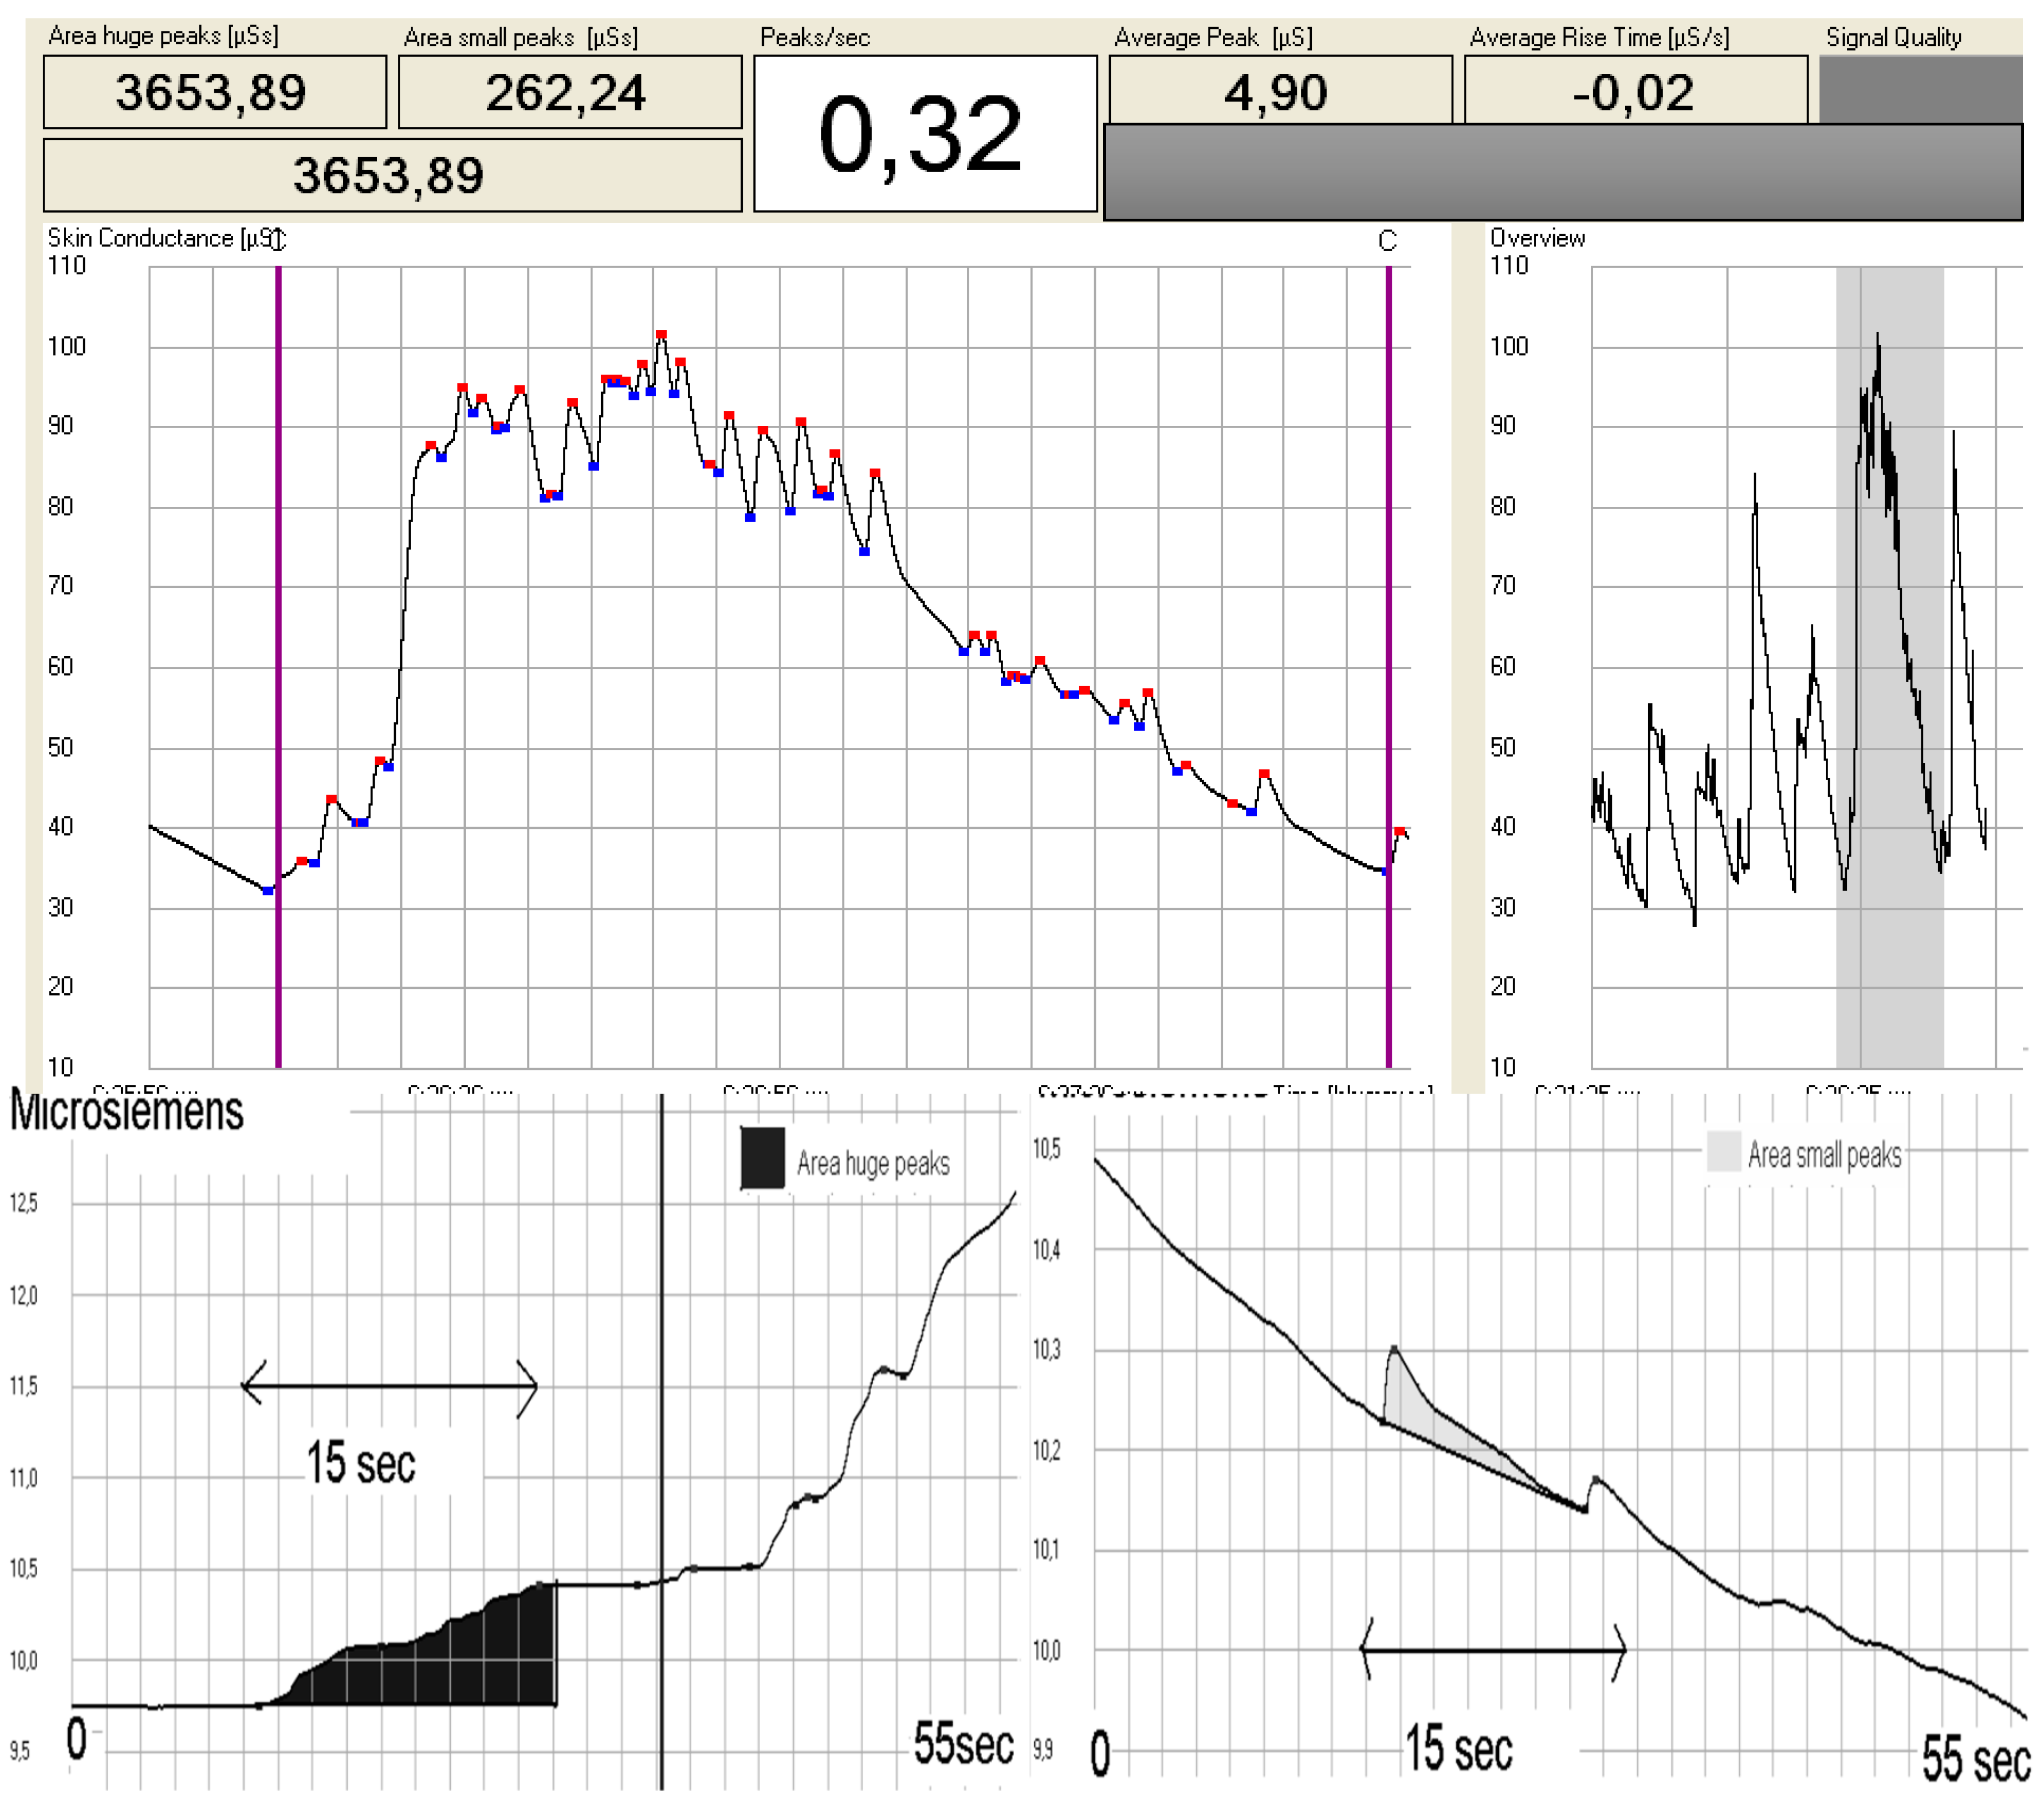Click the light gray Area small peaks legend square
This screenshot has width=2044, height=1806.
tap(1723, 1151)
